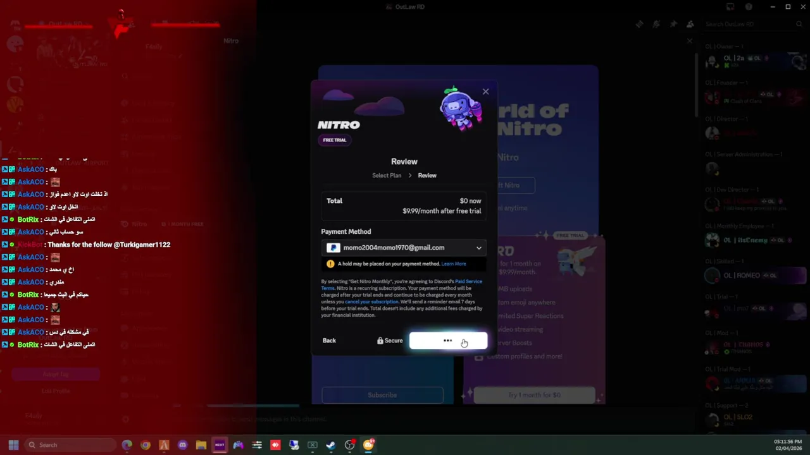Click Try 1 month for $0 button
This screenshot has width=810, height=455.
coord(534,395)
